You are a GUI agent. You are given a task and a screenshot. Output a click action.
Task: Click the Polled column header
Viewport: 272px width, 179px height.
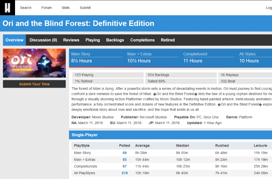pyautogui.click(x=125, y=146)
